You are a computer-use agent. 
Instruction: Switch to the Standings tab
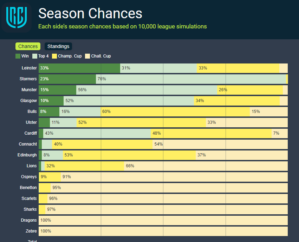[58, 46]
